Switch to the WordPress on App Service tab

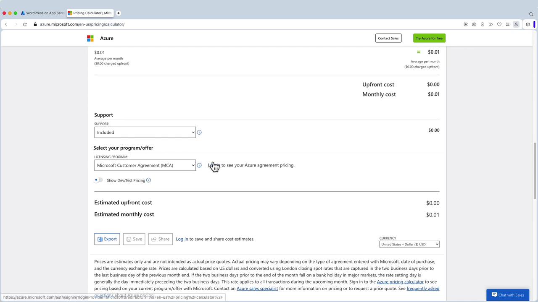[x=43, y=13]
